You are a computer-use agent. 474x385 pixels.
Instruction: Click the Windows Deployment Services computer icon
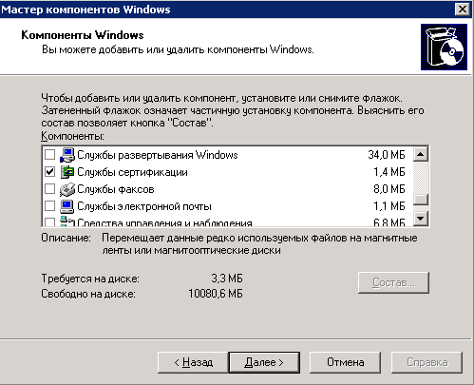[67, 155]
